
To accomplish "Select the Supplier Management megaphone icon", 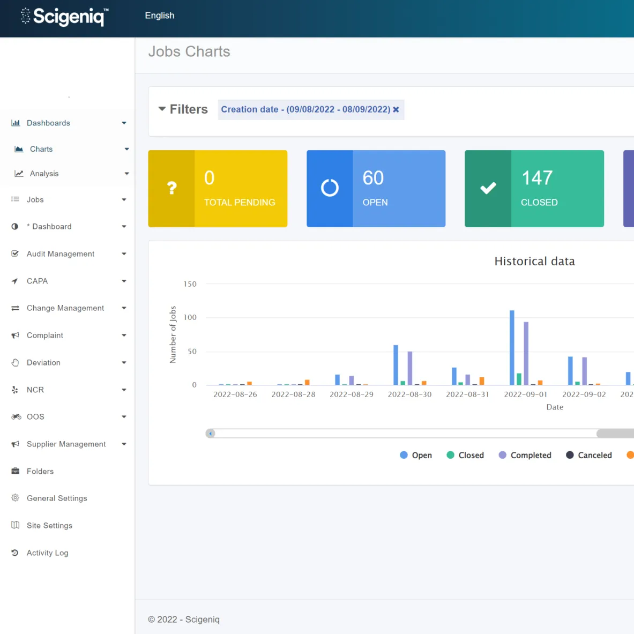I will [16, 444].
